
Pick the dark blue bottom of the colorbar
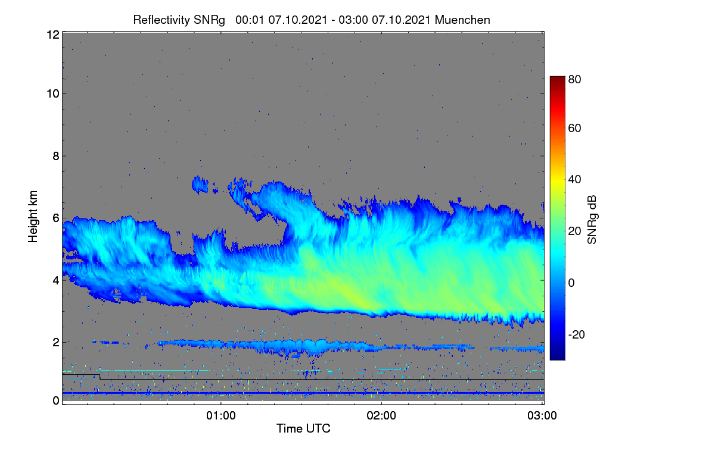pos(557,355)
